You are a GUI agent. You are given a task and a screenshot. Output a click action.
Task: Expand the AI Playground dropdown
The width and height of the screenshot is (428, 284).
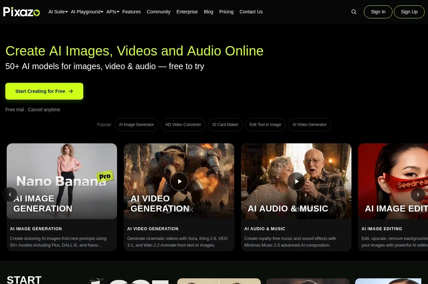(x=87, y=12)
